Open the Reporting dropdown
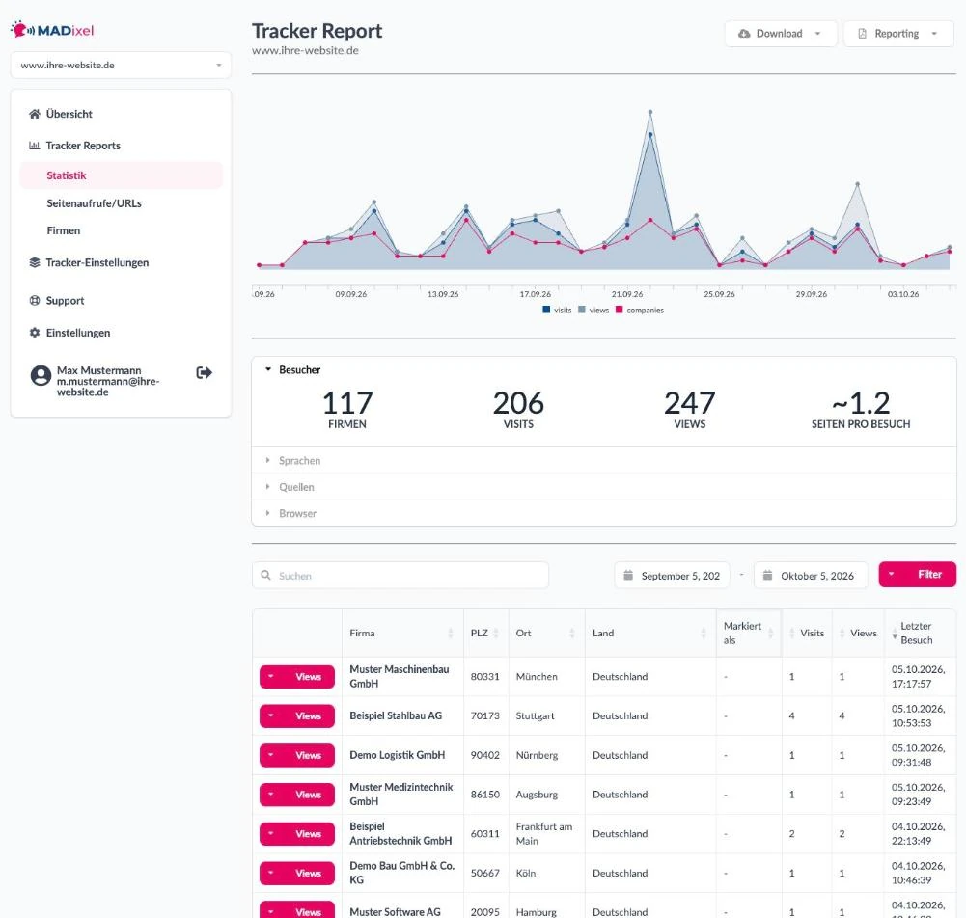Viewport: 966px width, 918px height. point(898,34)
